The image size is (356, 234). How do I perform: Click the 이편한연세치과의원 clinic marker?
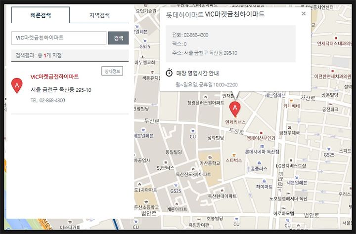332,71
